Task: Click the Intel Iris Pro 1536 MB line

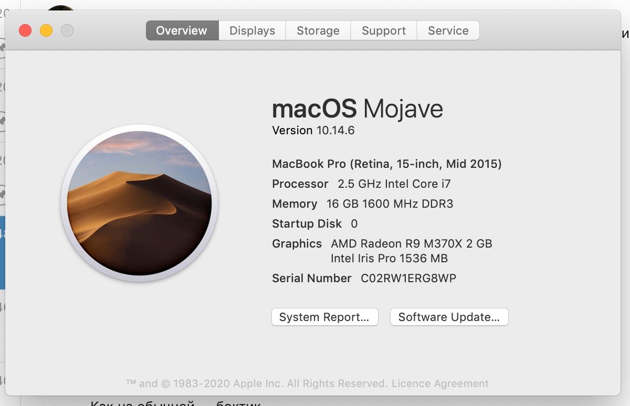Action: (389, 258)
